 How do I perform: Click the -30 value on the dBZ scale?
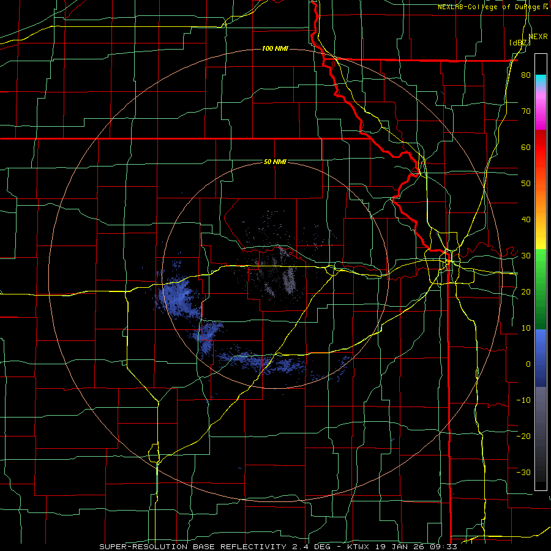click(x=523, y=472)
